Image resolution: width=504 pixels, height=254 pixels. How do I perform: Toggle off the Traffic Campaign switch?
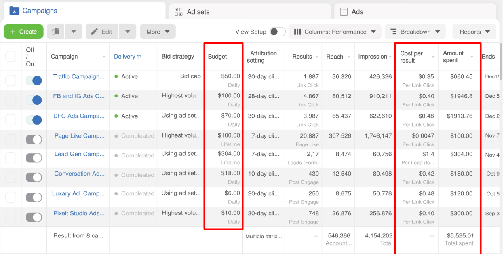(x=34, y=80)
